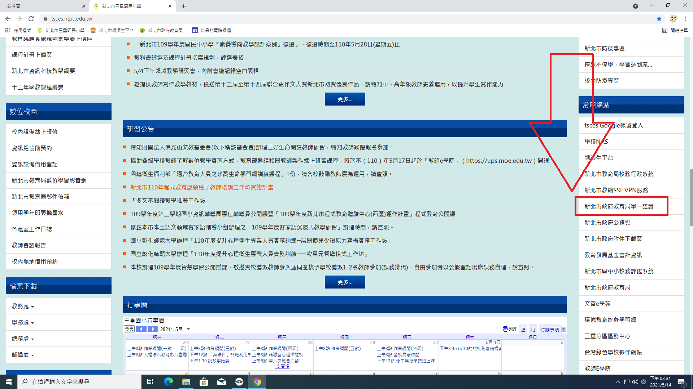
Task: Expand the 總務處 download dropdown
Action: (x=23, y=339)
